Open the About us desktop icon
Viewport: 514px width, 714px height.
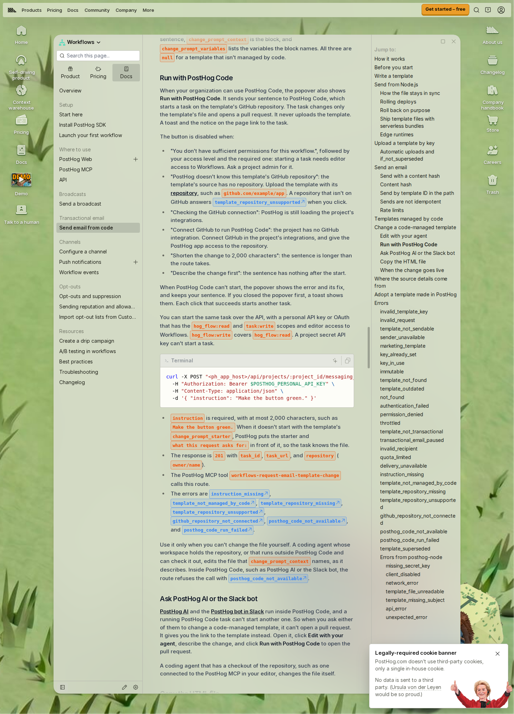tap(492, 35)
